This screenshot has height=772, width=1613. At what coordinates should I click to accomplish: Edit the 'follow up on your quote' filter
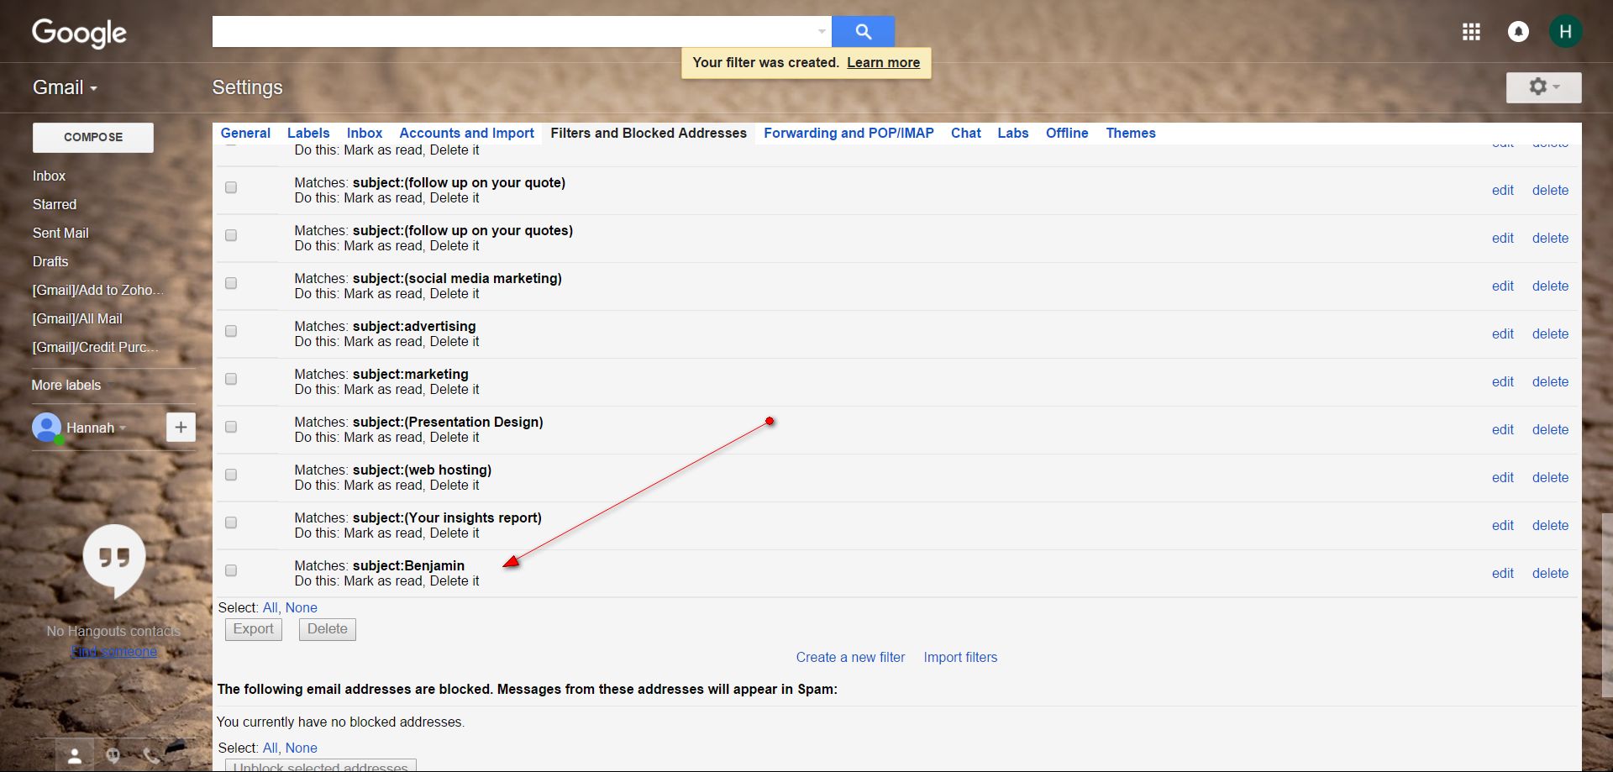[x=1503, y=190]
